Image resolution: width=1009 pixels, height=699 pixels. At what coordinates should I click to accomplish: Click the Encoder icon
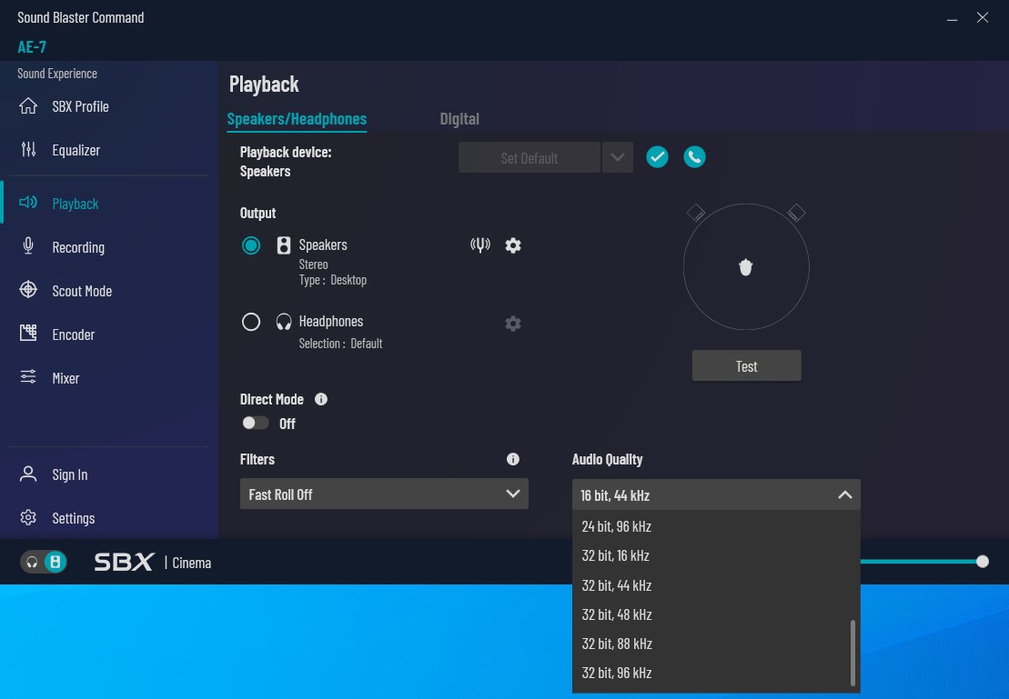28,333
